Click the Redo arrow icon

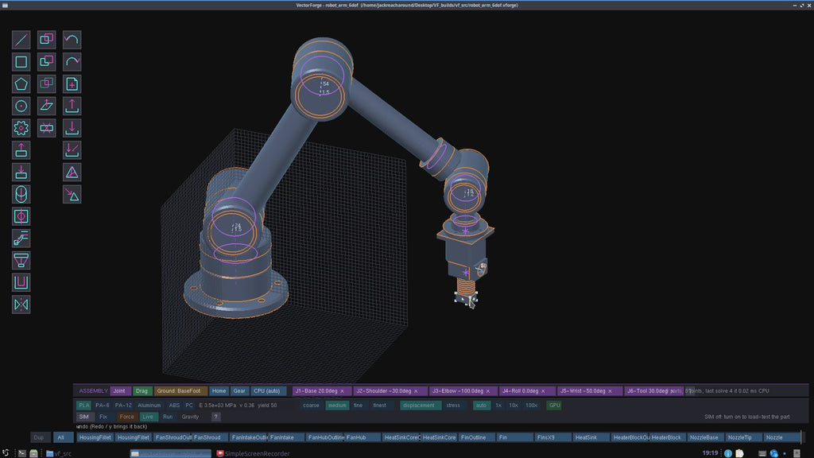coord(72,62)
